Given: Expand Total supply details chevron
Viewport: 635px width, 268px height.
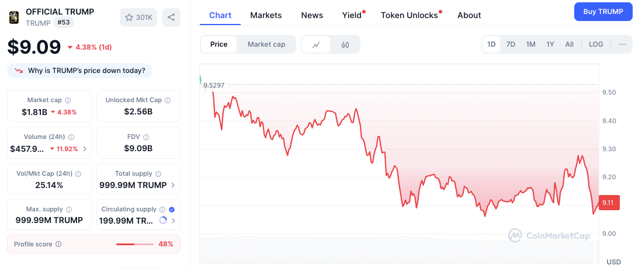Looking at the screenshot, I should click(x=172, y=185).
